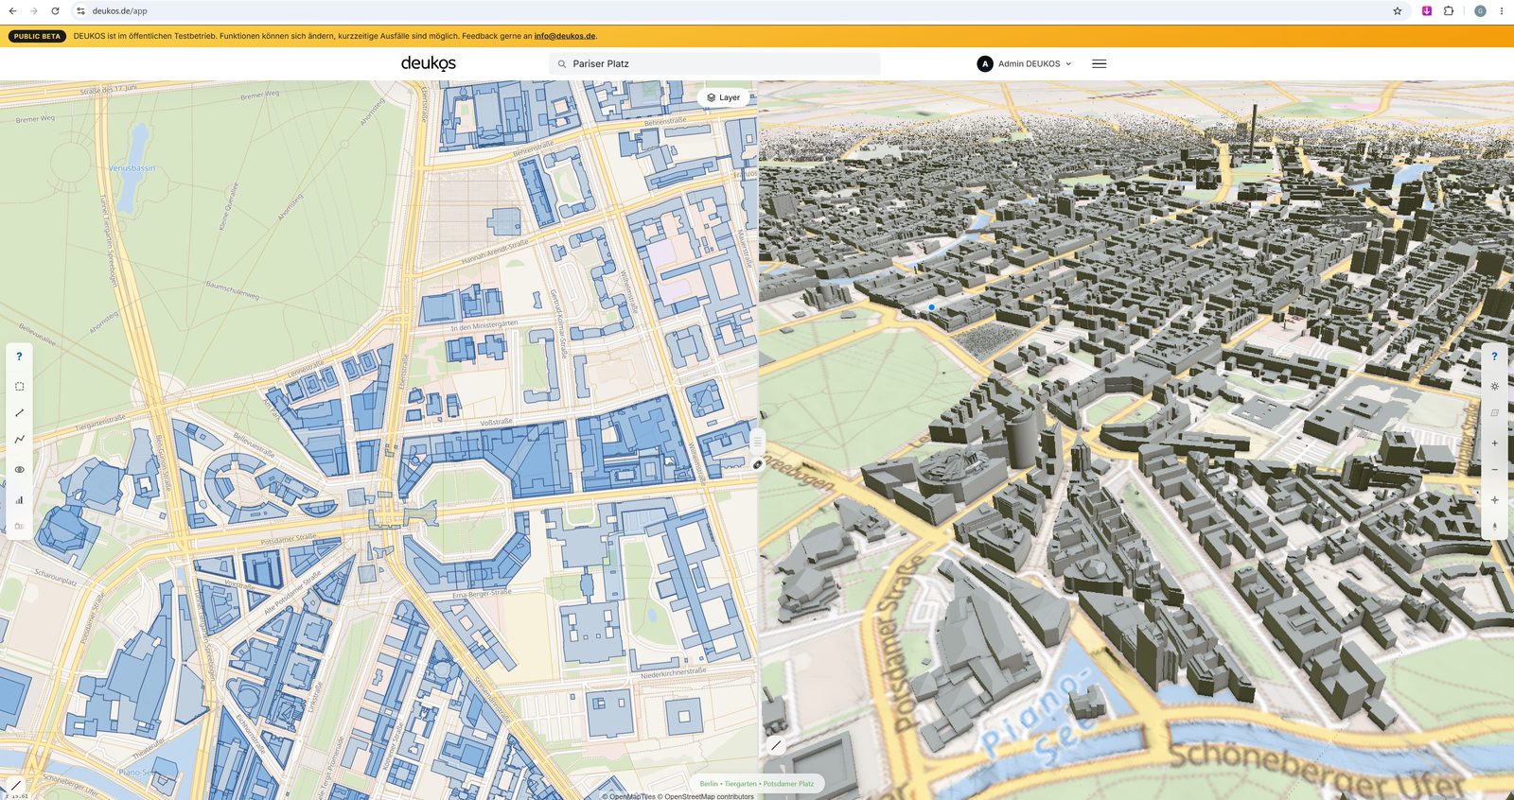Click the Admin avatar circle
This screenshot has height=800, width=1514.
click(985, 63)
